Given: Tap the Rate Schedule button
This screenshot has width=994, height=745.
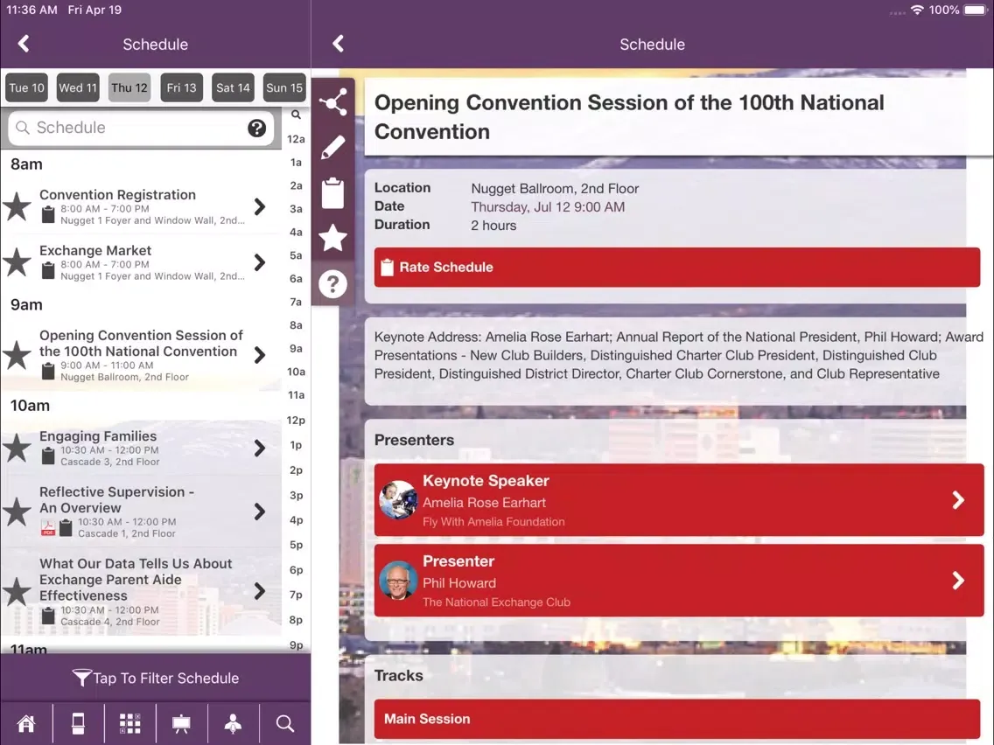Looking at the screenshot, I should 677,268.
